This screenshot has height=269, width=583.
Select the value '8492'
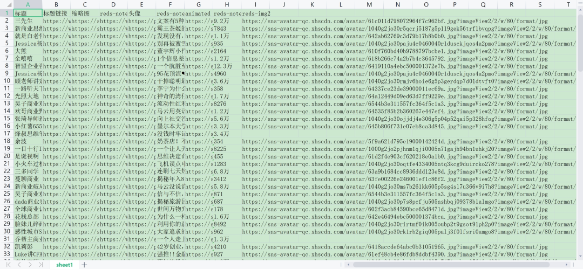point(227,224)
